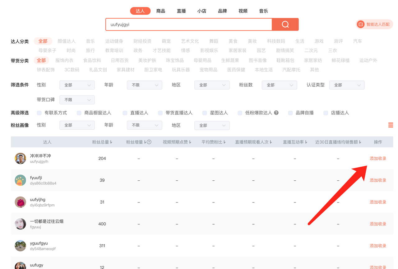Select 全部 in 带货分类
The height and width of the screenshot is (269, 398).
tap(41, 60)
